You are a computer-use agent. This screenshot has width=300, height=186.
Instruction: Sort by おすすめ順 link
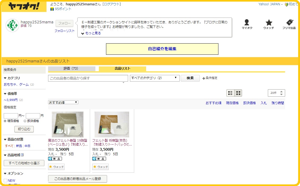pos(214,103)
